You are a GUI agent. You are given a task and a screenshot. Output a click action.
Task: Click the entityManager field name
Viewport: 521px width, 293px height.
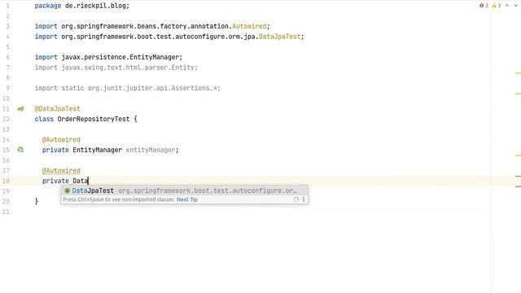tap(151, 150)
